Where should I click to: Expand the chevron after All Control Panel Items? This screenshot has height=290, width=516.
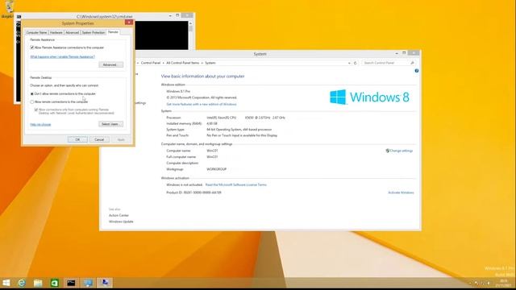click(202, 63)
